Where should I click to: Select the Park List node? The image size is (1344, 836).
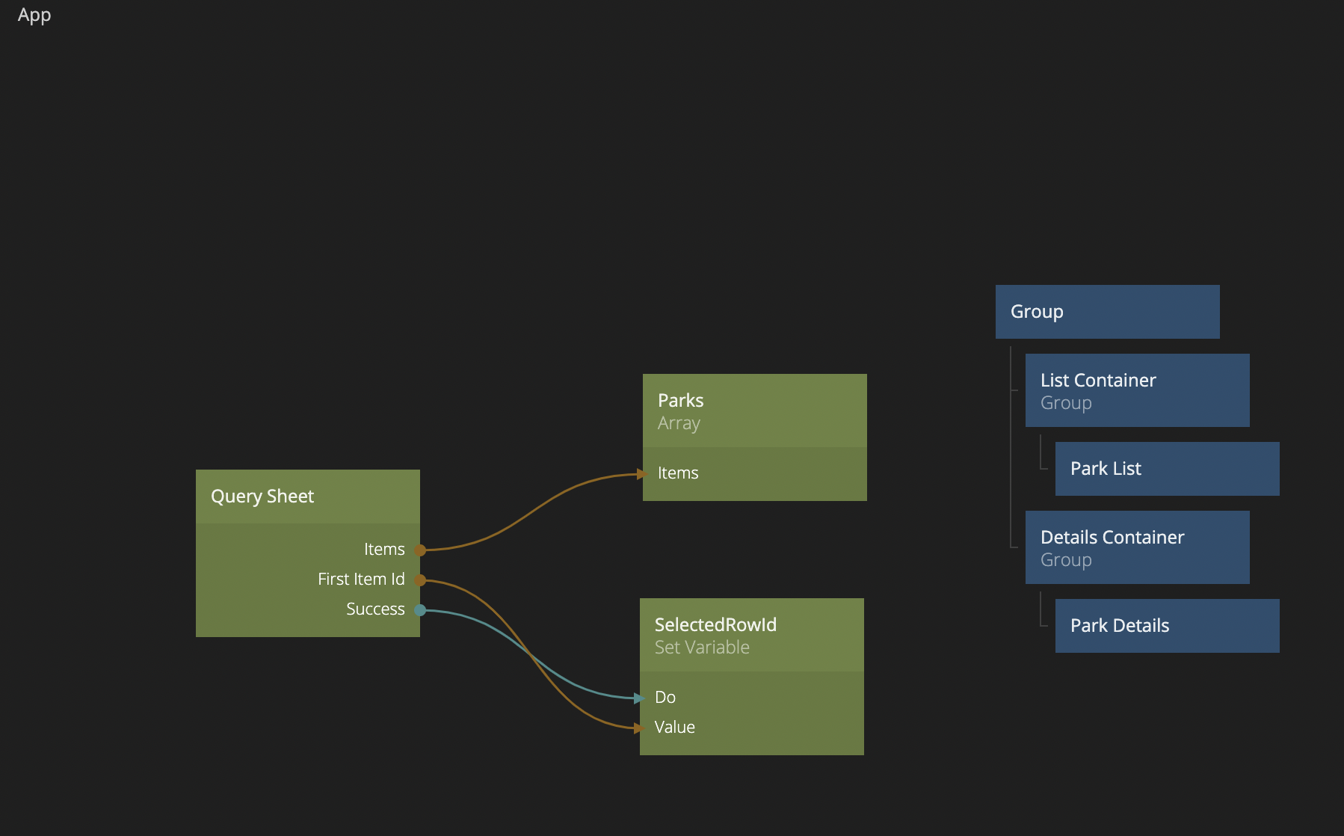pyautogui.click(x=1167, y=469)
